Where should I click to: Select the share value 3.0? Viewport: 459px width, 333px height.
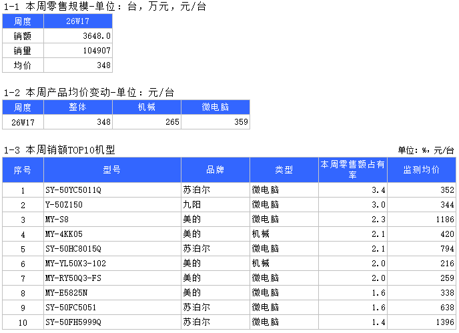point(378,205)
